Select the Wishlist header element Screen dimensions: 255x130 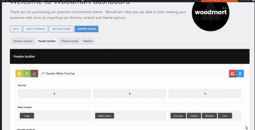coord(209,116)
